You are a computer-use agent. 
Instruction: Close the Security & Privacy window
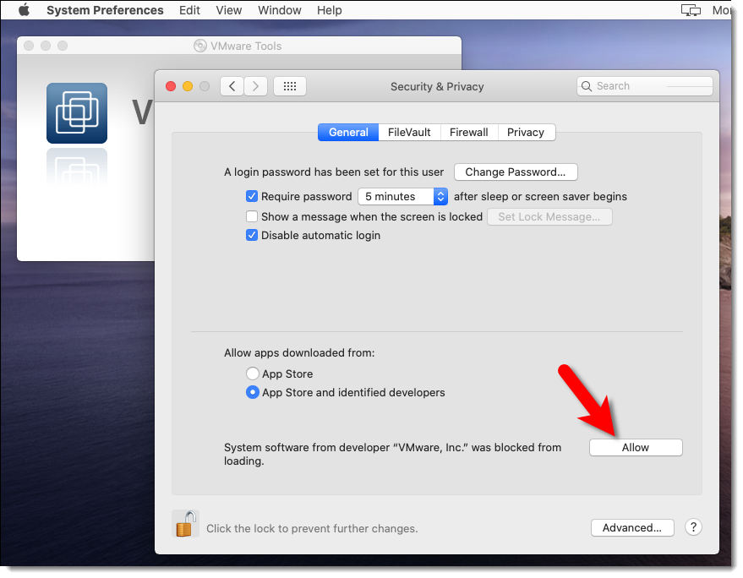click(171, 86)
